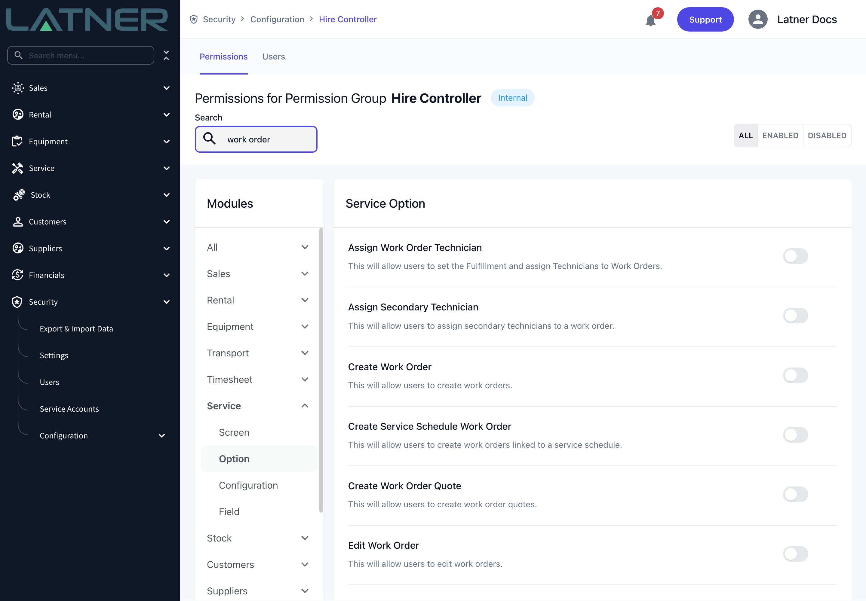This screenshot has height=601, width=866.
Task: Open Service Accounts in sidebar
Action: 69,409
